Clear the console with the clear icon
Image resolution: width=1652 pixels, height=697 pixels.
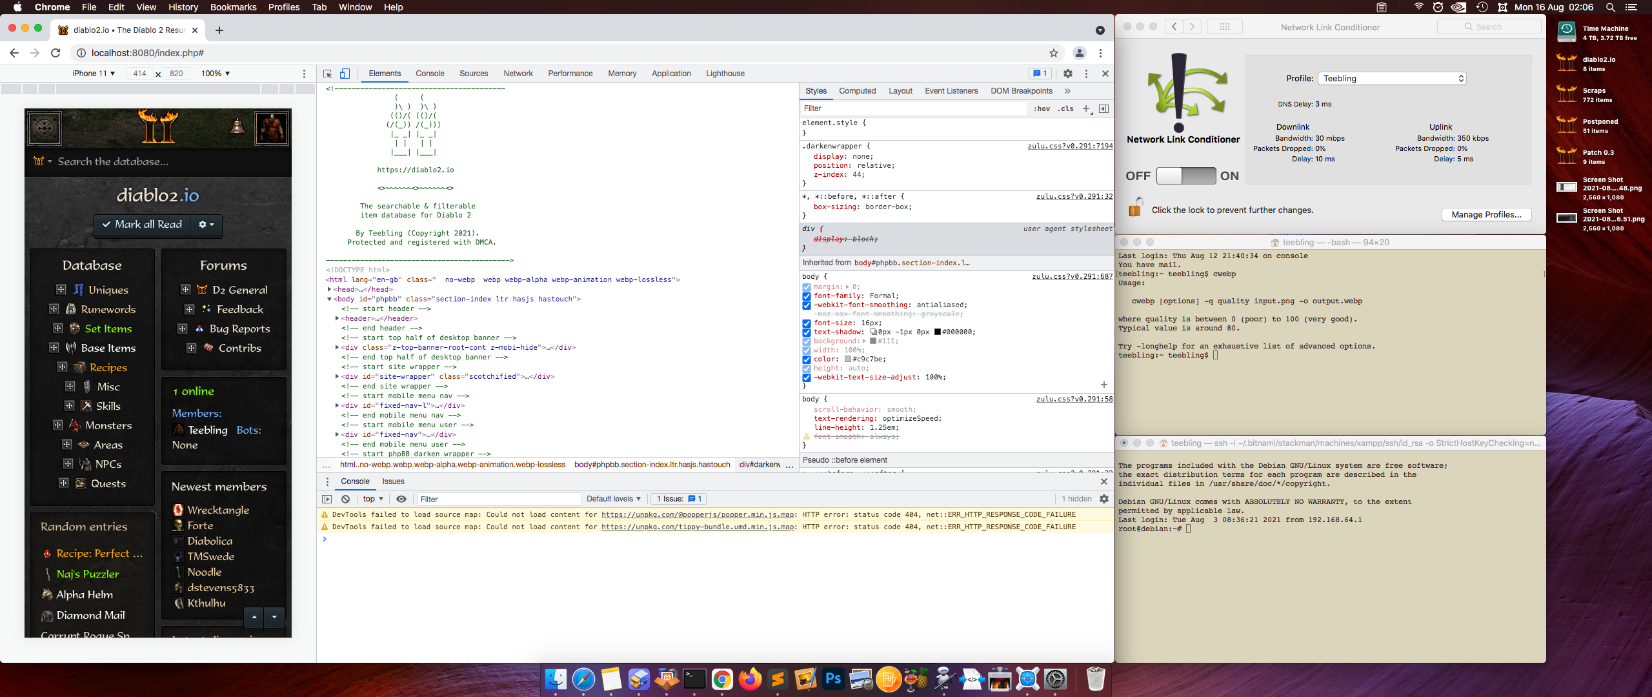click(x=346, y=499)
